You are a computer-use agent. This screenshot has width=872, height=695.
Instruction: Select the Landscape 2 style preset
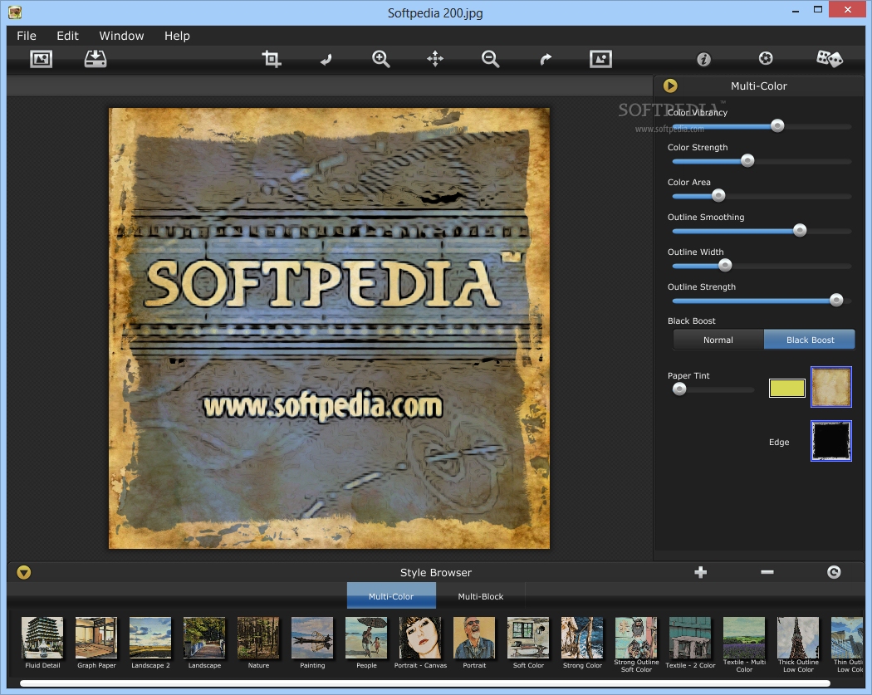click(150, 643)
